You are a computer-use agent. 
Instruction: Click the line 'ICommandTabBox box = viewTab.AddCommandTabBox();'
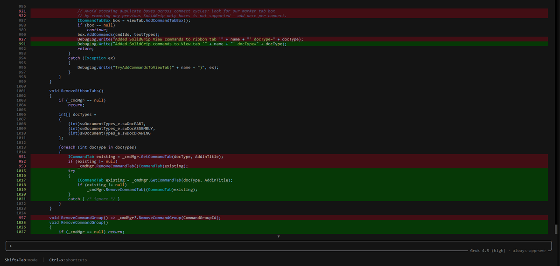[x=134, y=20]
